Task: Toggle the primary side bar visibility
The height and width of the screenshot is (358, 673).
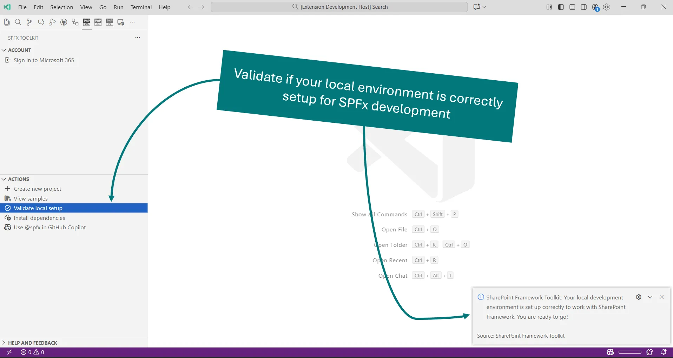Action: click(x=560, y=7)
